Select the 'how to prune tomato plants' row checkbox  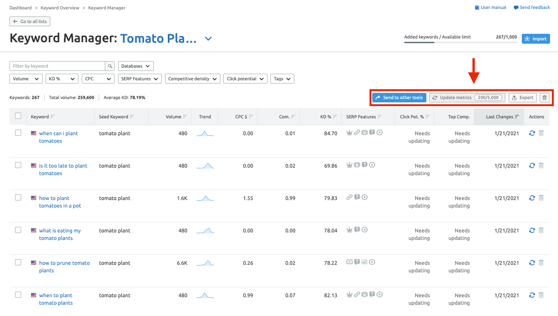coord(18,262)
